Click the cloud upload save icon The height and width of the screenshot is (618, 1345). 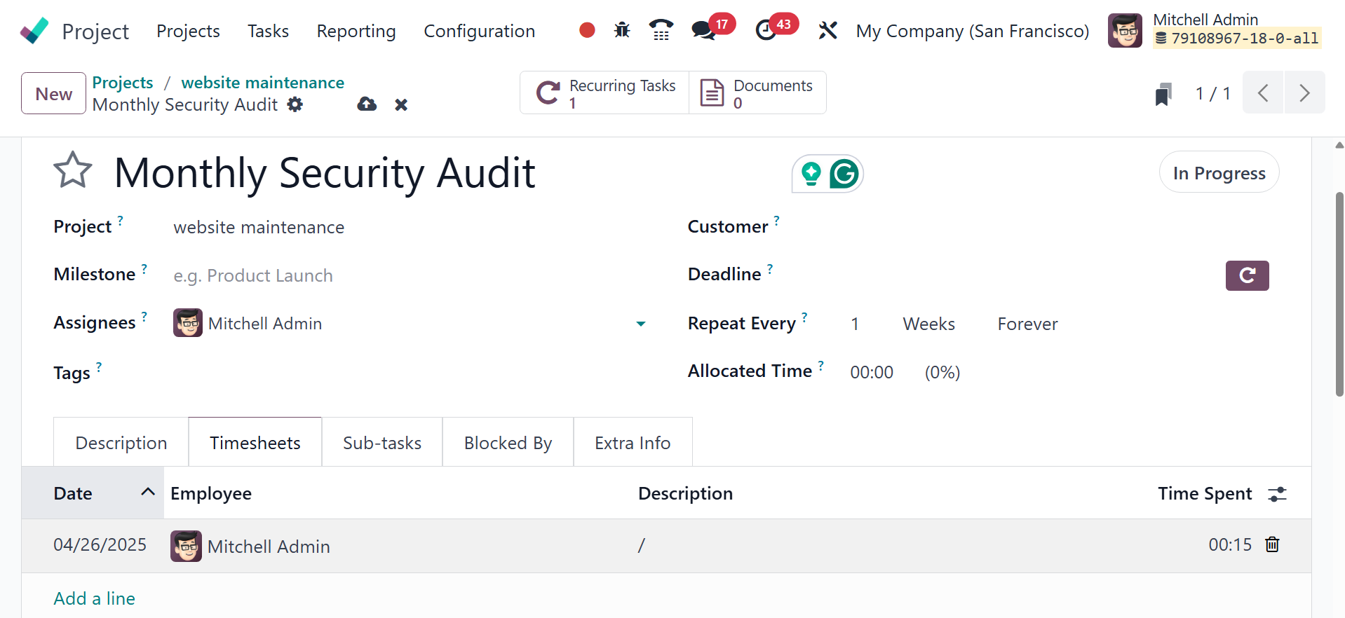[367, 104]
